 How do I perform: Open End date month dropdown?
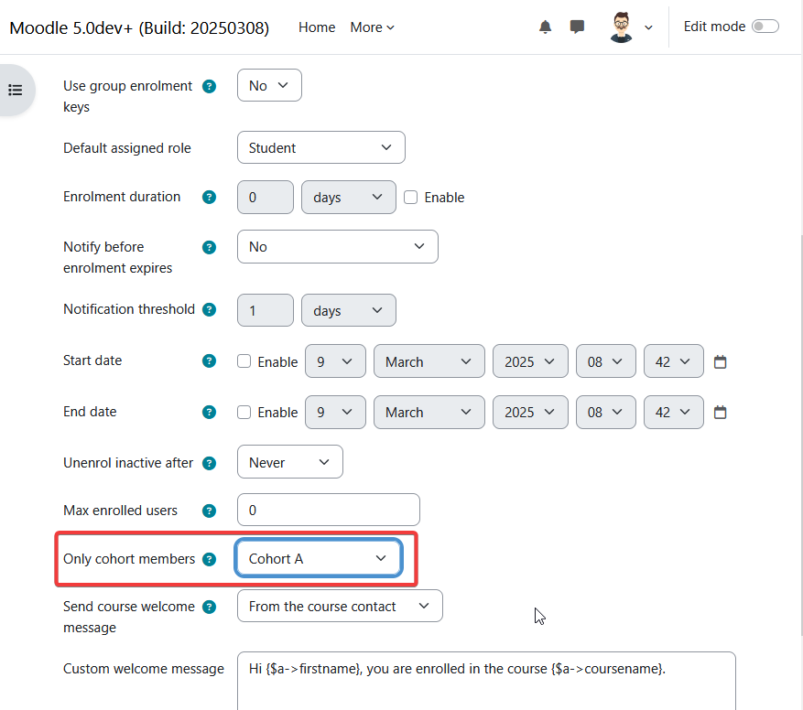[429, 412]
